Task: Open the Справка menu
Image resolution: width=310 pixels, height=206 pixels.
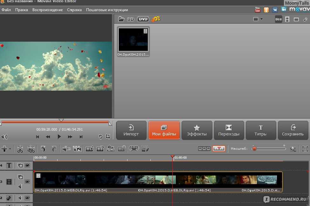Action: click(74, 10)
